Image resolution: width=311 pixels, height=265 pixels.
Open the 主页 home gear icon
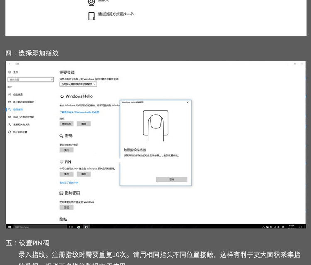click(10, 72)
